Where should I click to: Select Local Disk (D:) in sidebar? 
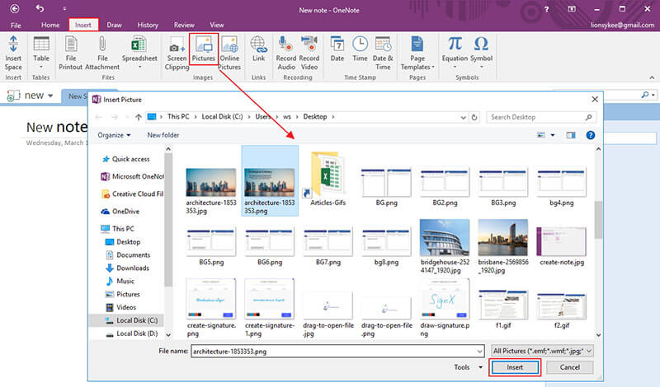(137, 333)
